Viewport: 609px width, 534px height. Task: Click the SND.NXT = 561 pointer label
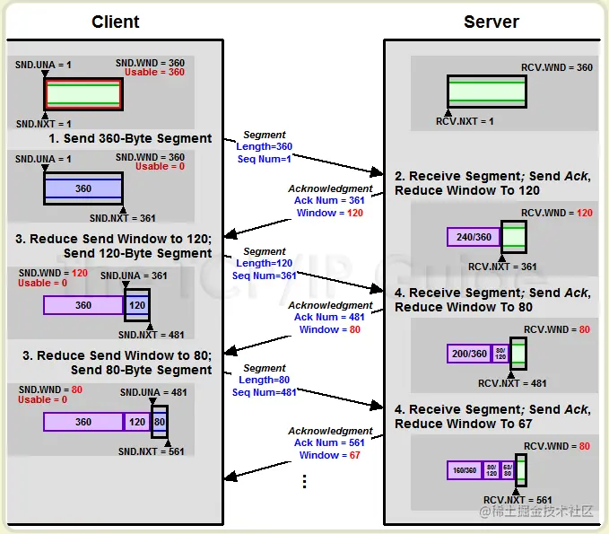151,451
